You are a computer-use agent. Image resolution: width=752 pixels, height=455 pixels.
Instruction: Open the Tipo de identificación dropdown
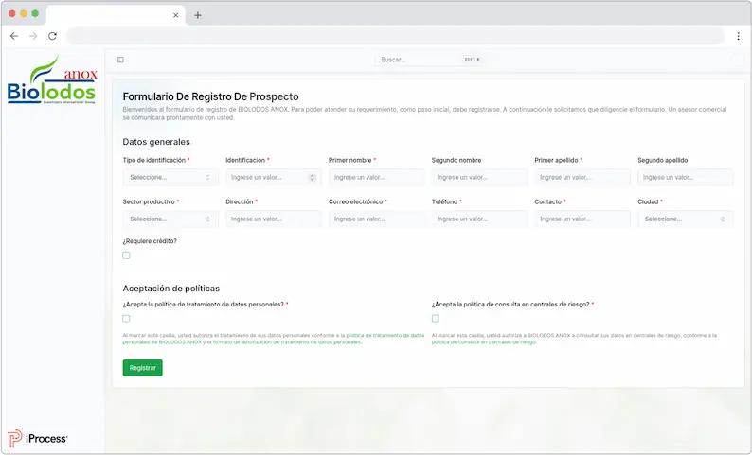coord(170,177)
